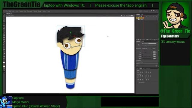
Task: Click the Green slider in color effect
Action: tap(147, 56)
